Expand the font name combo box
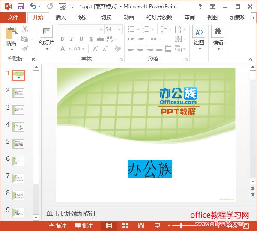 point(101,29)
